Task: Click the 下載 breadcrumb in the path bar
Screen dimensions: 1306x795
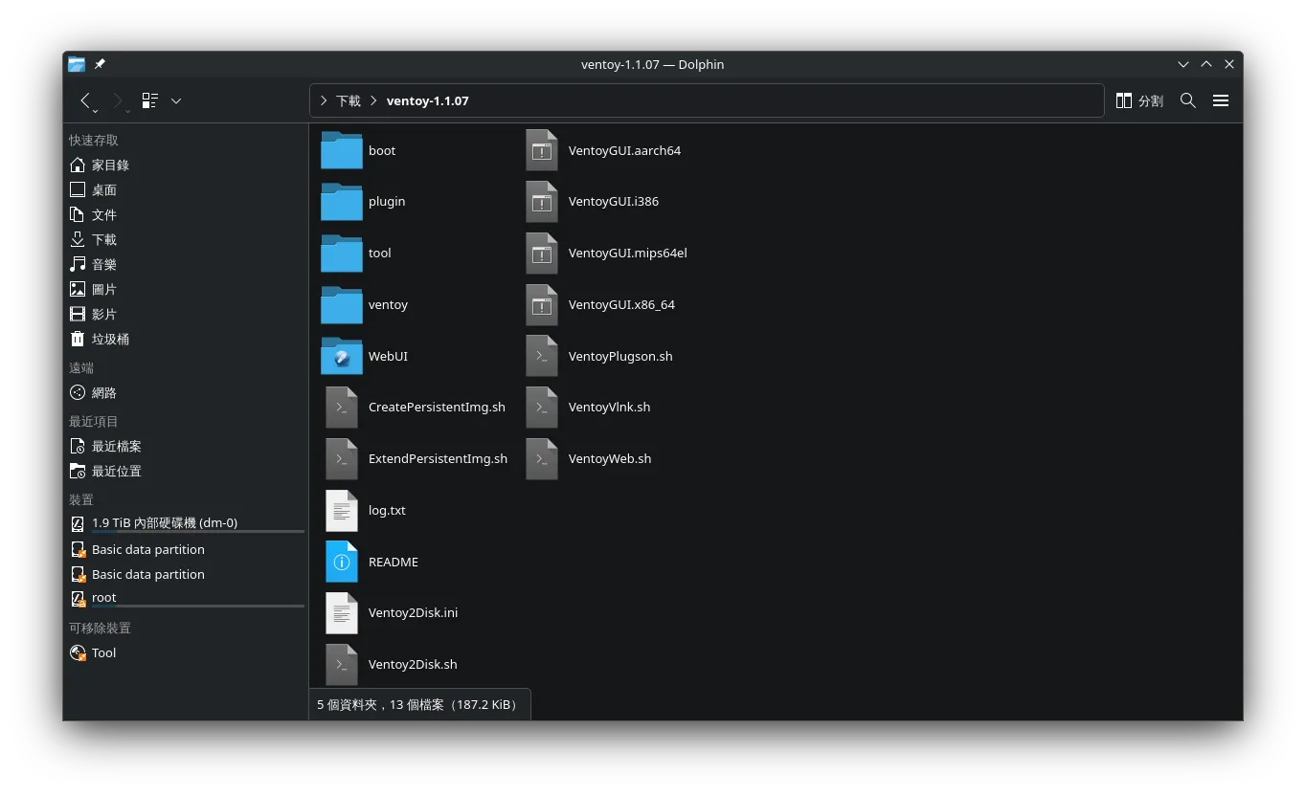Action: (349, 100)
